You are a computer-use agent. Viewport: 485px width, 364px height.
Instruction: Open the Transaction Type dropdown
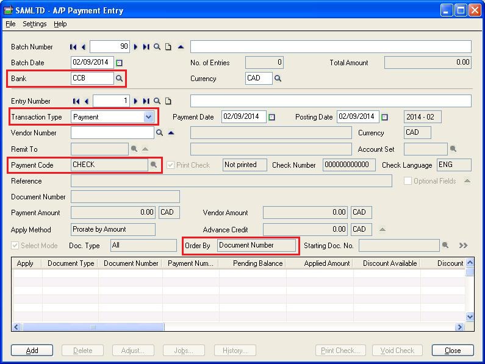coord(148,117)
